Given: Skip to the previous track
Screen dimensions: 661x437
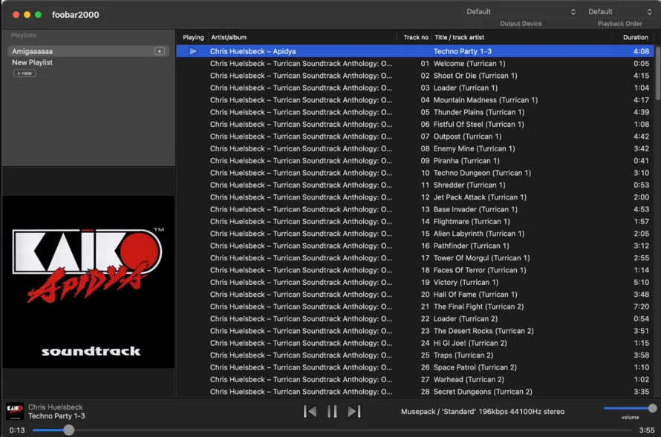Looking at the screenshot, I should click(x=310, y=411).
